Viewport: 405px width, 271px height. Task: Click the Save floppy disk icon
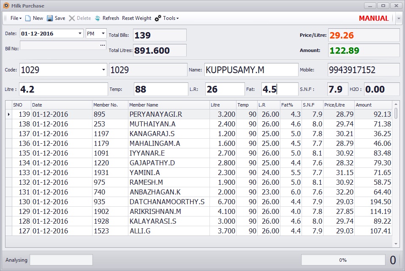(x=49, y=18)
